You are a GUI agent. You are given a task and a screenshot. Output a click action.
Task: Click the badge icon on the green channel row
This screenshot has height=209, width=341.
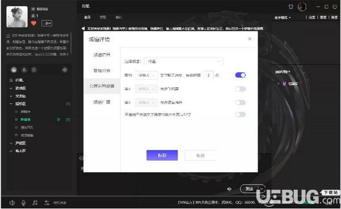click(59, 119)
